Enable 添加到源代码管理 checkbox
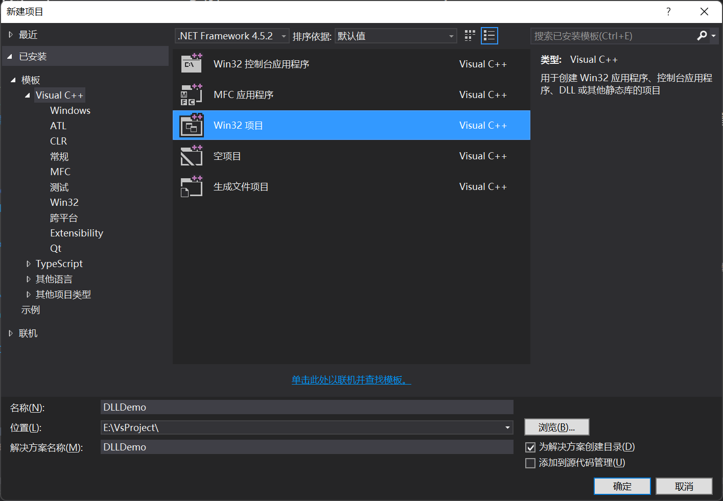Viewport: 723px width, 501px height. [x=530, y=463]
